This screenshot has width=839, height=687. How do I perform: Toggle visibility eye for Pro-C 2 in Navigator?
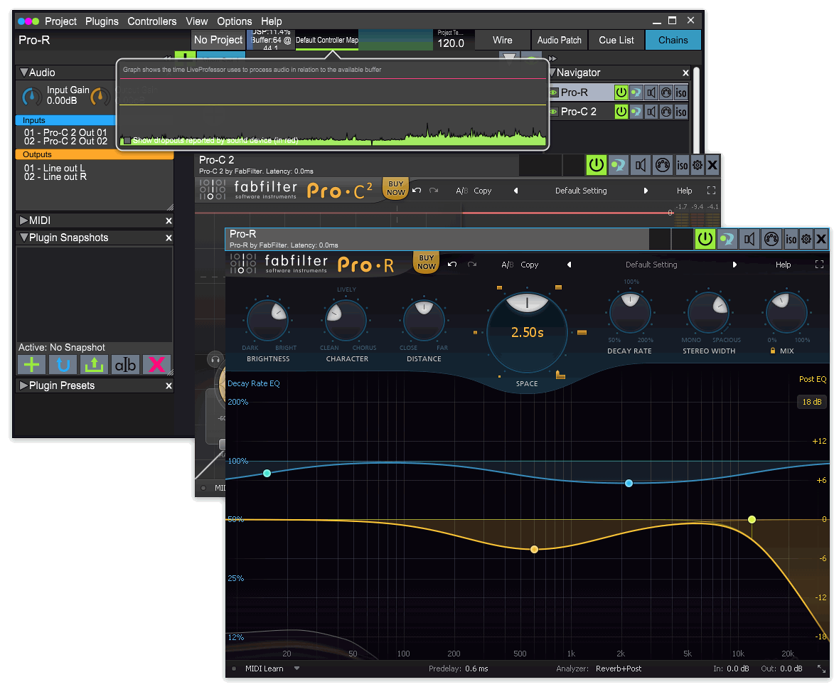554,112
